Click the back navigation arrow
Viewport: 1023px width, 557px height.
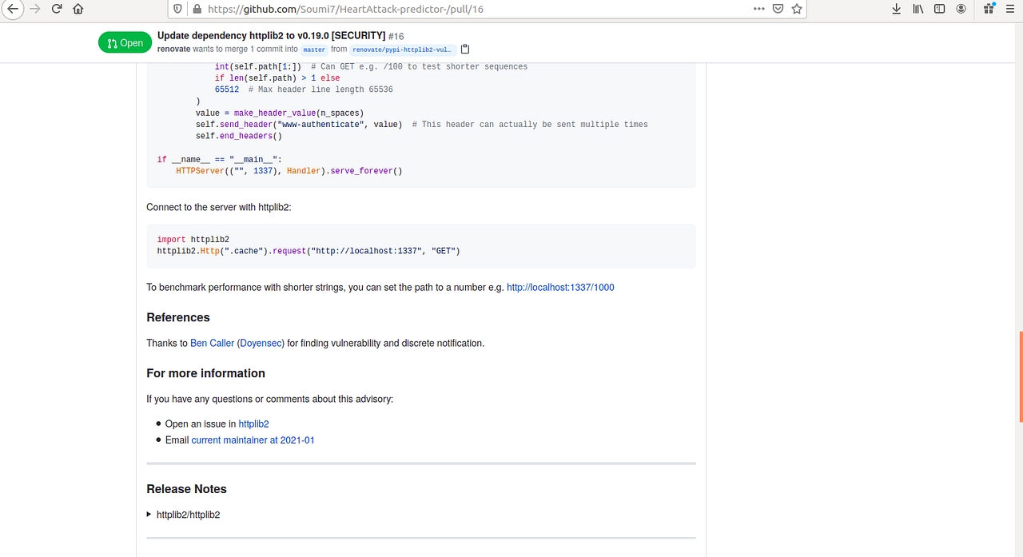12,9
